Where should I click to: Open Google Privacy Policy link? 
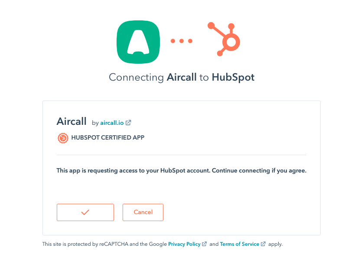coord(184,244)
